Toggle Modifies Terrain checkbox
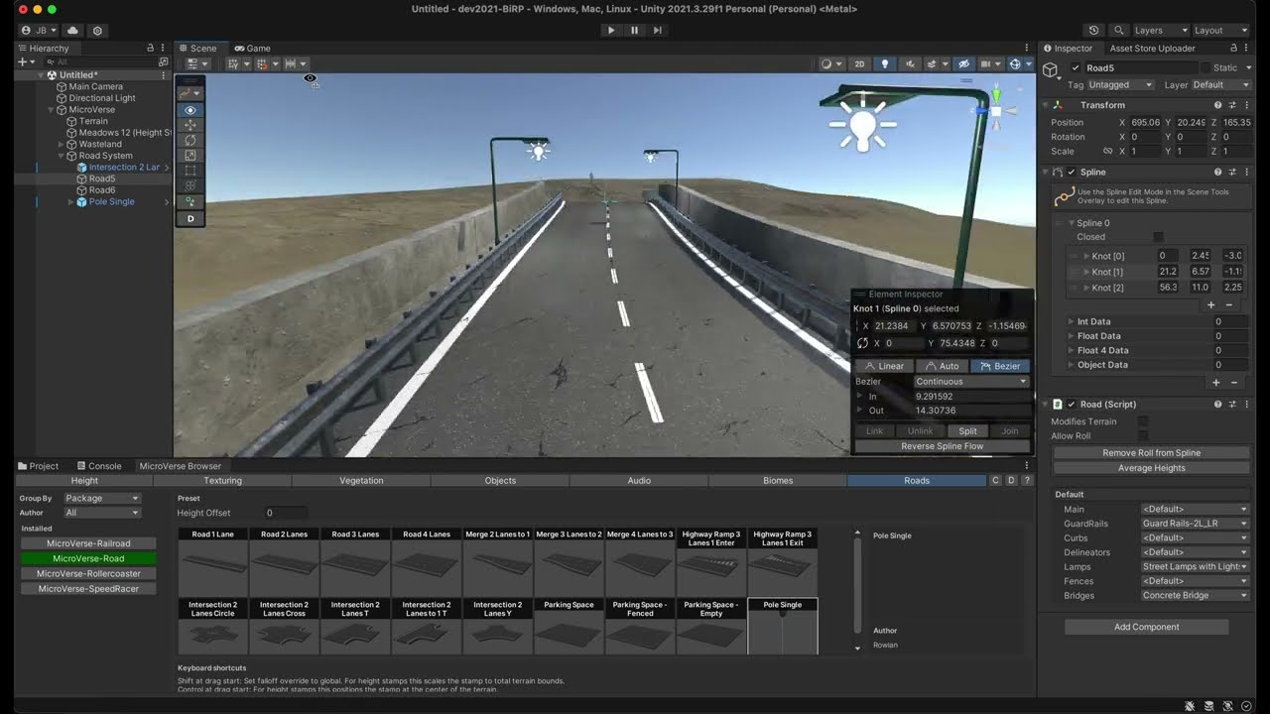Image resolution: width=1270 pixels, height=714 pixels. coord(1143,421)
